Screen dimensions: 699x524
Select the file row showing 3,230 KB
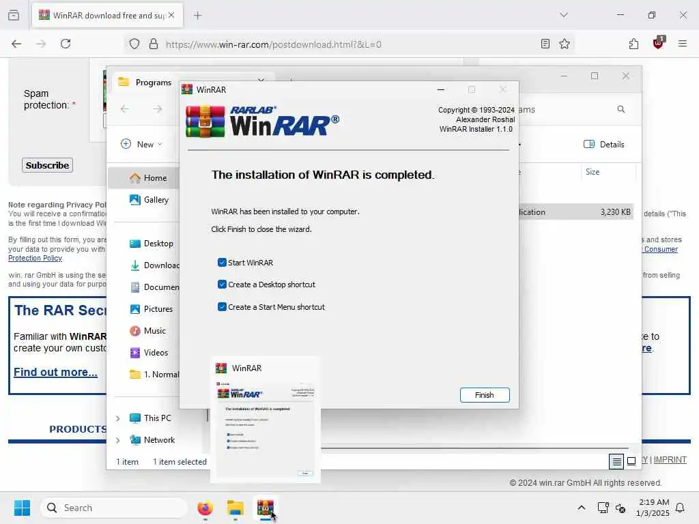576,212
